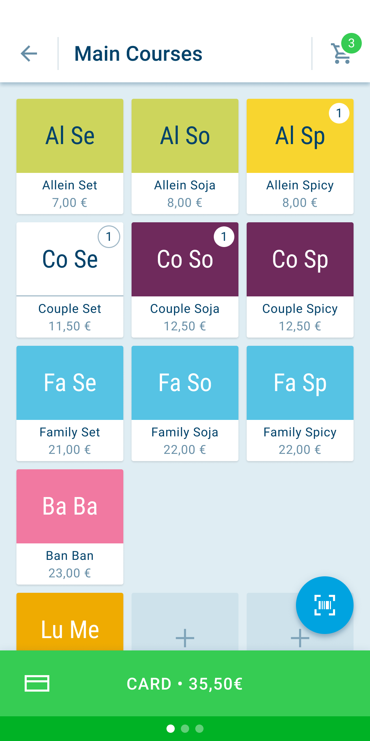The image size is (370, 741).
Task: Add Family Soja to the cart
Action: tap(185, 403)
